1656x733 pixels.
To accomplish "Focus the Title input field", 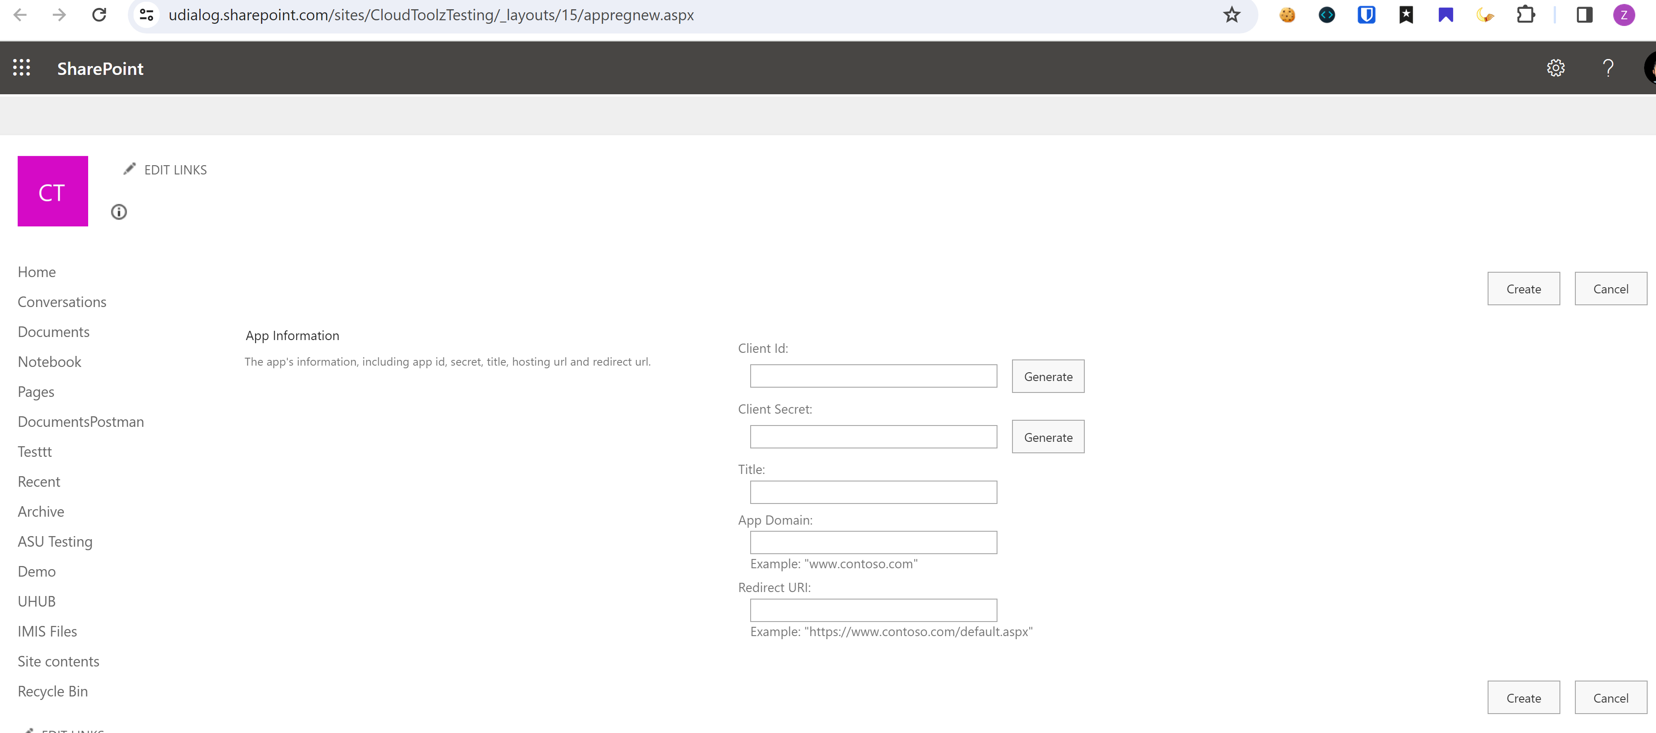I will coord(873,493).
